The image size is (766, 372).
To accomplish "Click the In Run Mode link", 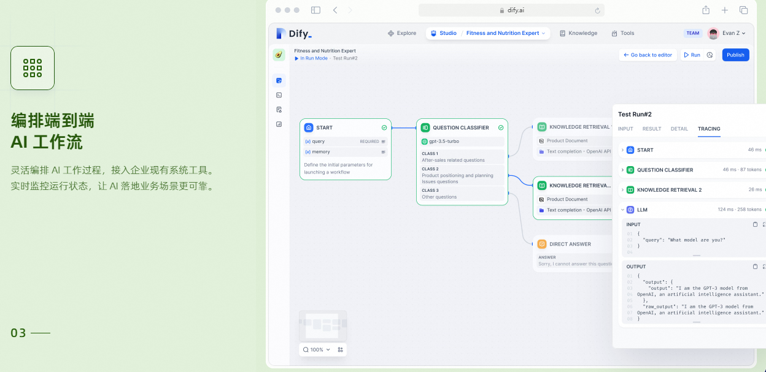I will [x=311, y=58].
